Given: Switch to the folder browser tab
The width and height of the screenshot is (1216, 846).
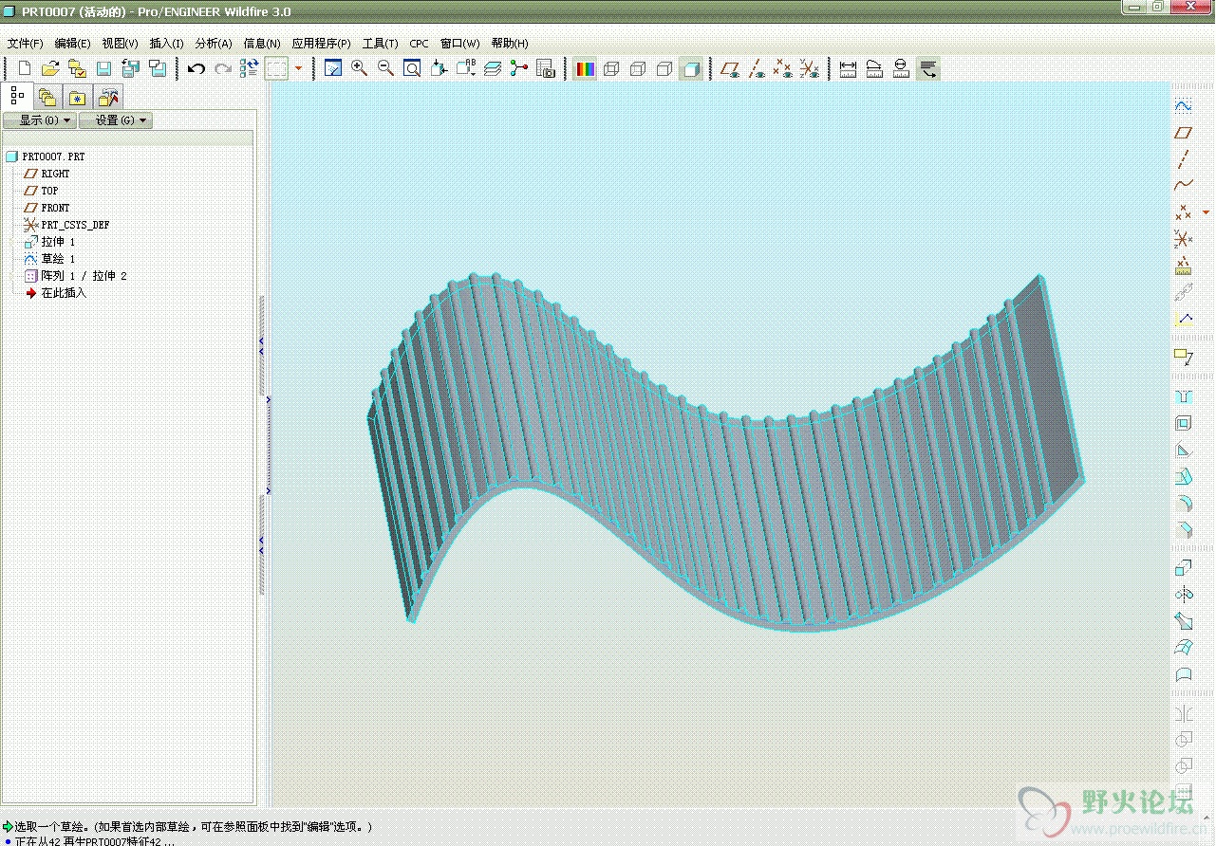Looking at the screenshot, I should click(x=47, y=97).
